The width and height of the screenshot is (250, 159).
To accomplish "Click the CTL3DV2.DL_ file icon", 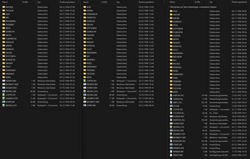I will click(171, 113).
